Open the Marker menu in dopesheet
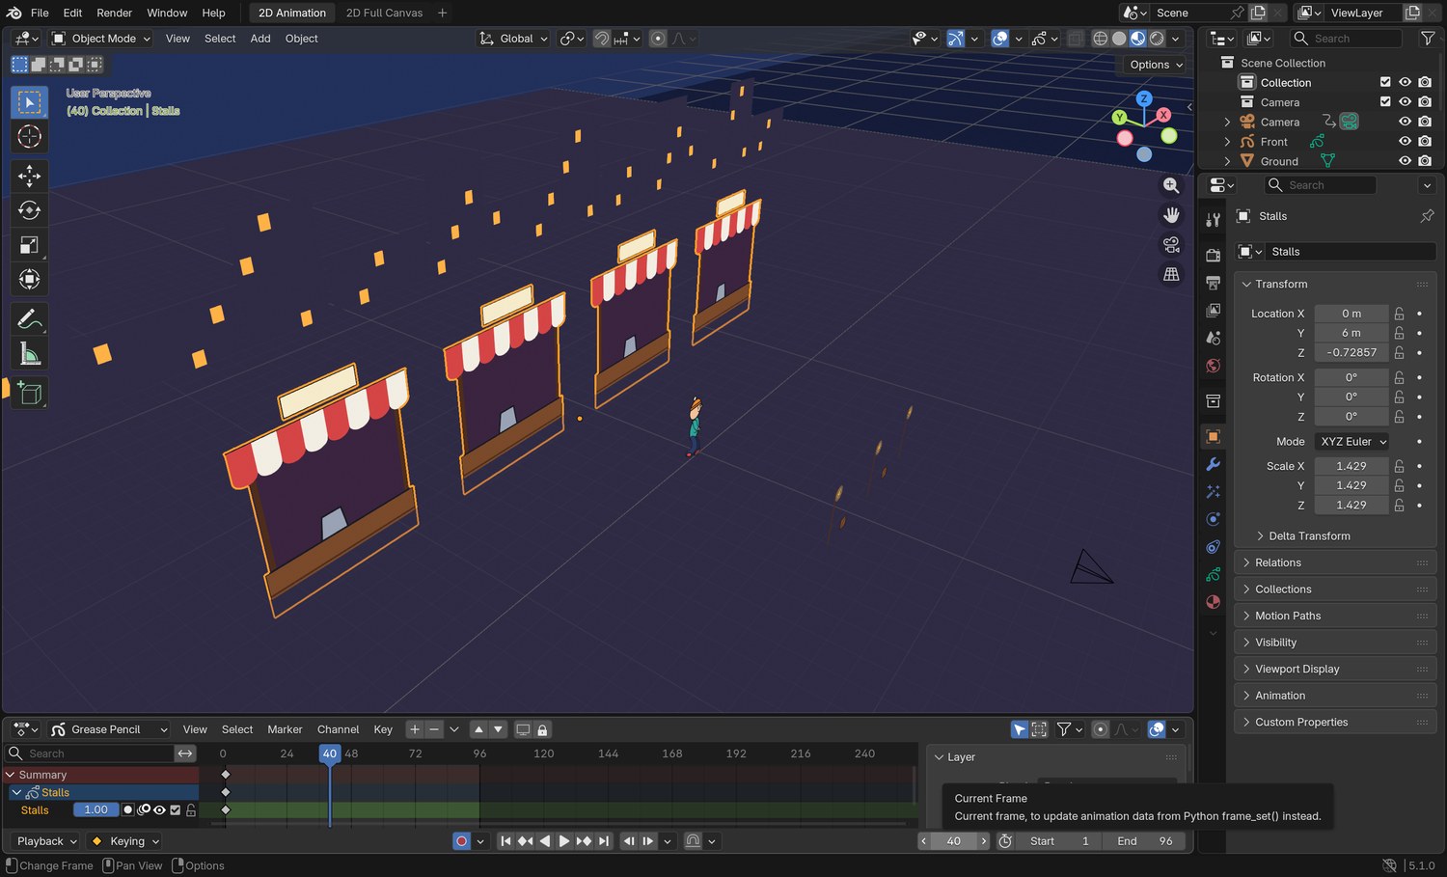 [x=285, y=729]
